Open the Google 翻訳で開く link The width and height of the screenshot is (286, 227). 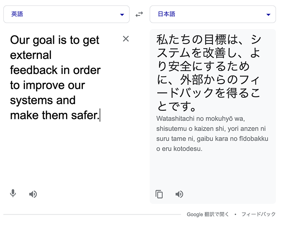coord(207,214)
